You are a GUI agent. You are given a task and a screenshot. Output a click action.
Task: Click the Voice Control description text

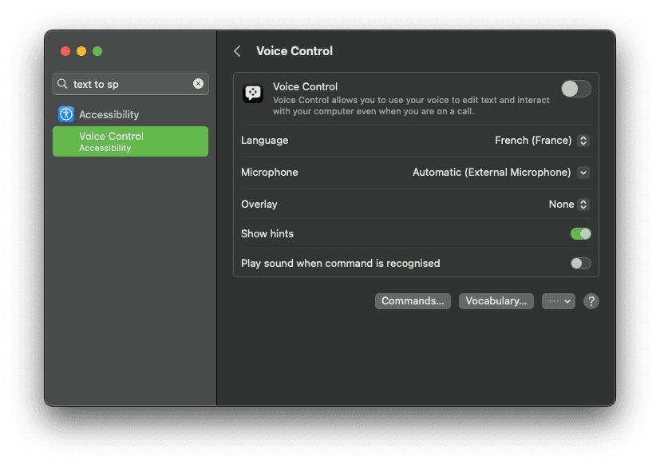pyautogui.click(x=411, y=105)
